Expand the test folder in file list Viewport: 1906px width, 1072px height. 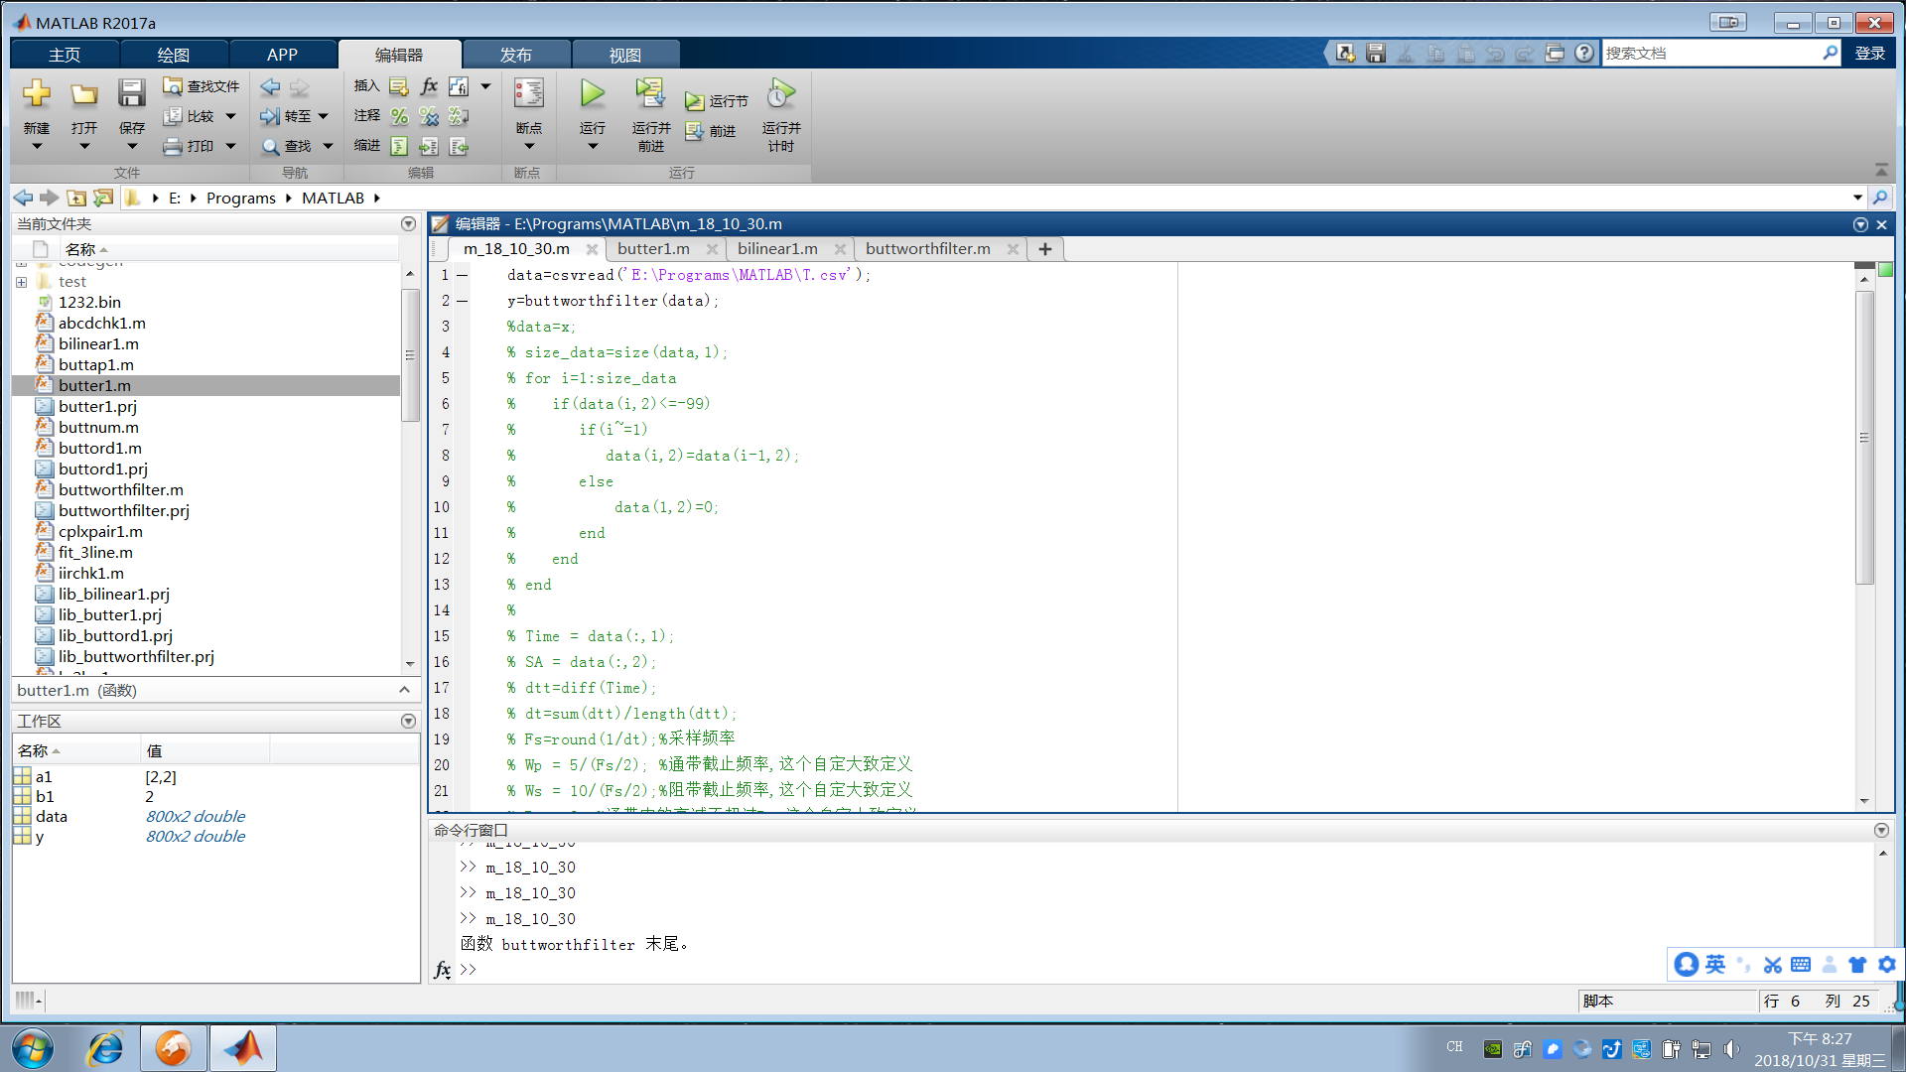21,282
